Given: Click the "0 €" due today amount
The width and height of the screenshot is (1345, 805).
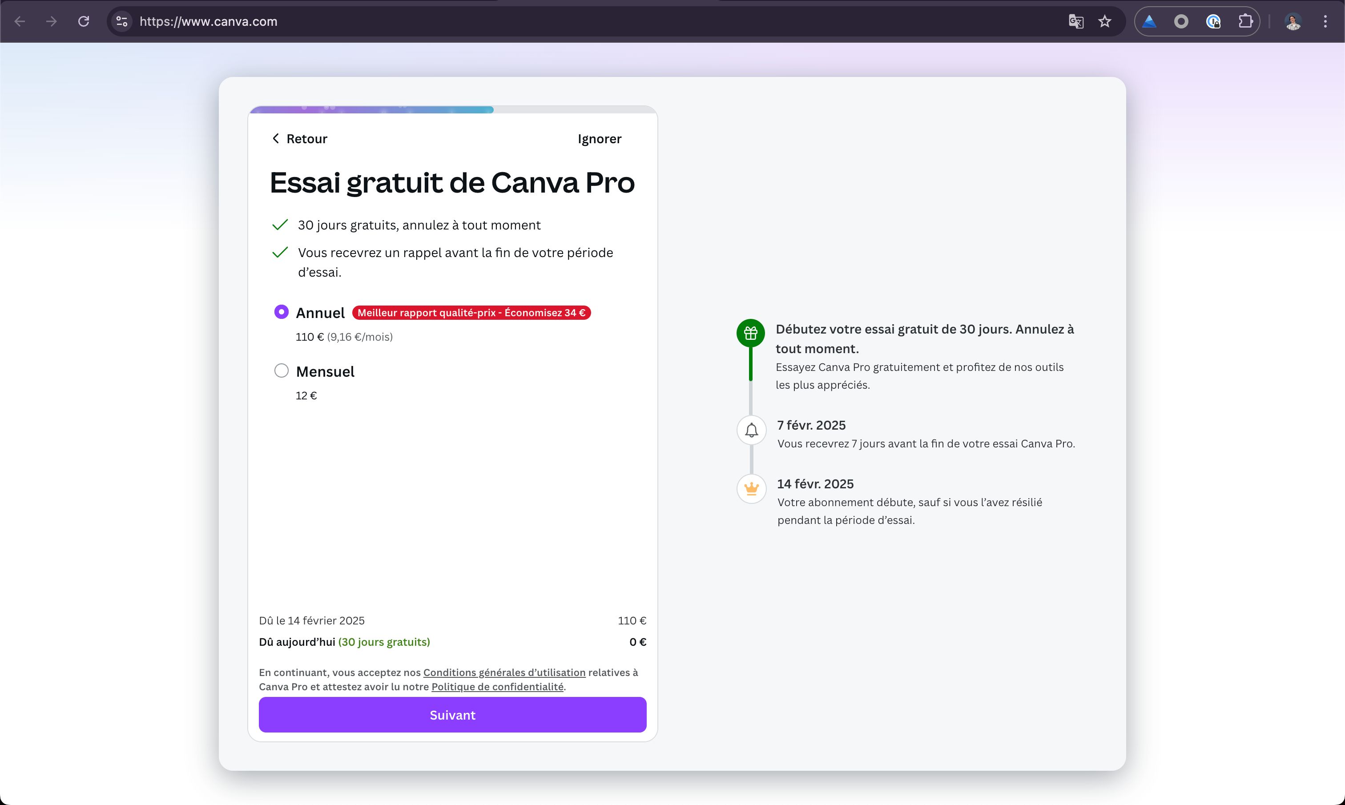Looking at the screenshot, I should pyautogui.click(x=638, y=642).
